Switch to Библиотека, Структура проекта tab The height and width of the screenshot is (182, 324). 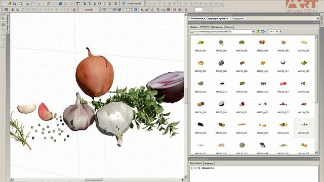click(x=210, y=18)
